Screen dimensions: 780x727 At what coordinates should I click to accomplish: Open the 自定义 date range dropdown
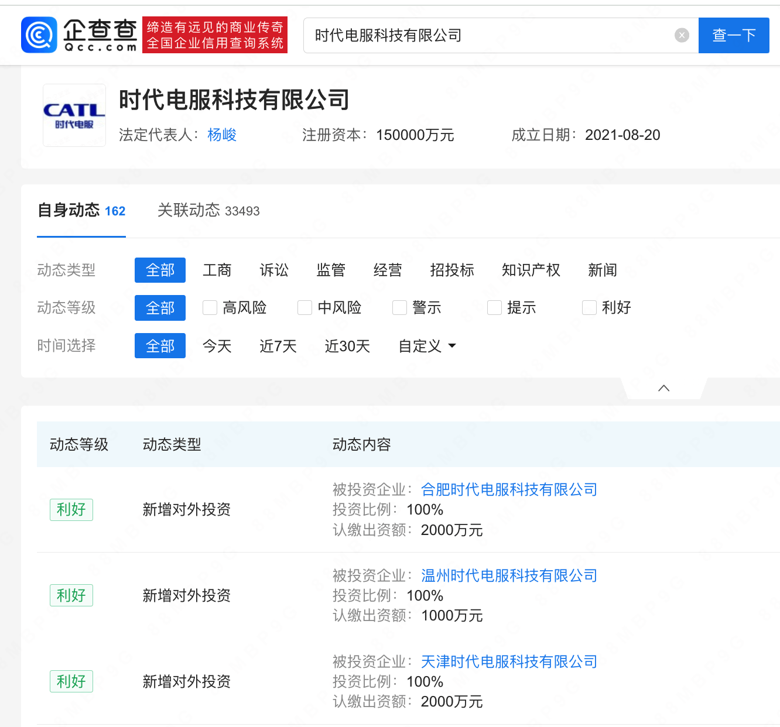(x=427, y=346)
